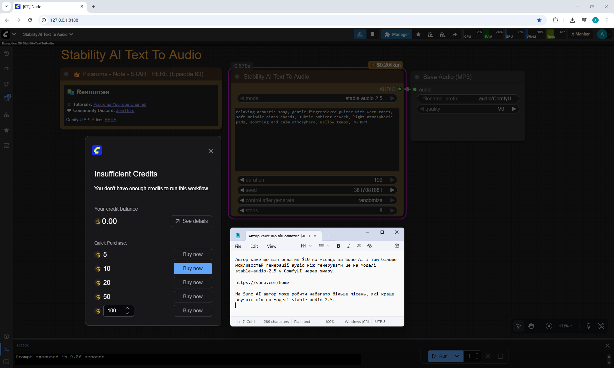
Task: Toggle link visibility icon on canvas toolbar
Action: coord(601,326)
